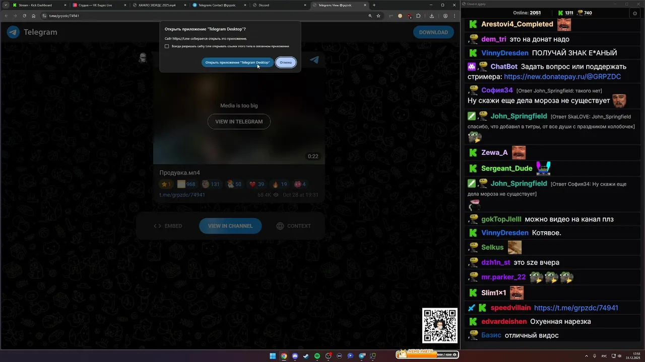Click the РУС language indicator in tray

[604, 356]
